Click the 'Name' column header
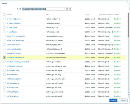Image resolution: width=130 pixels, height=104 pixels. coord(10,14)
